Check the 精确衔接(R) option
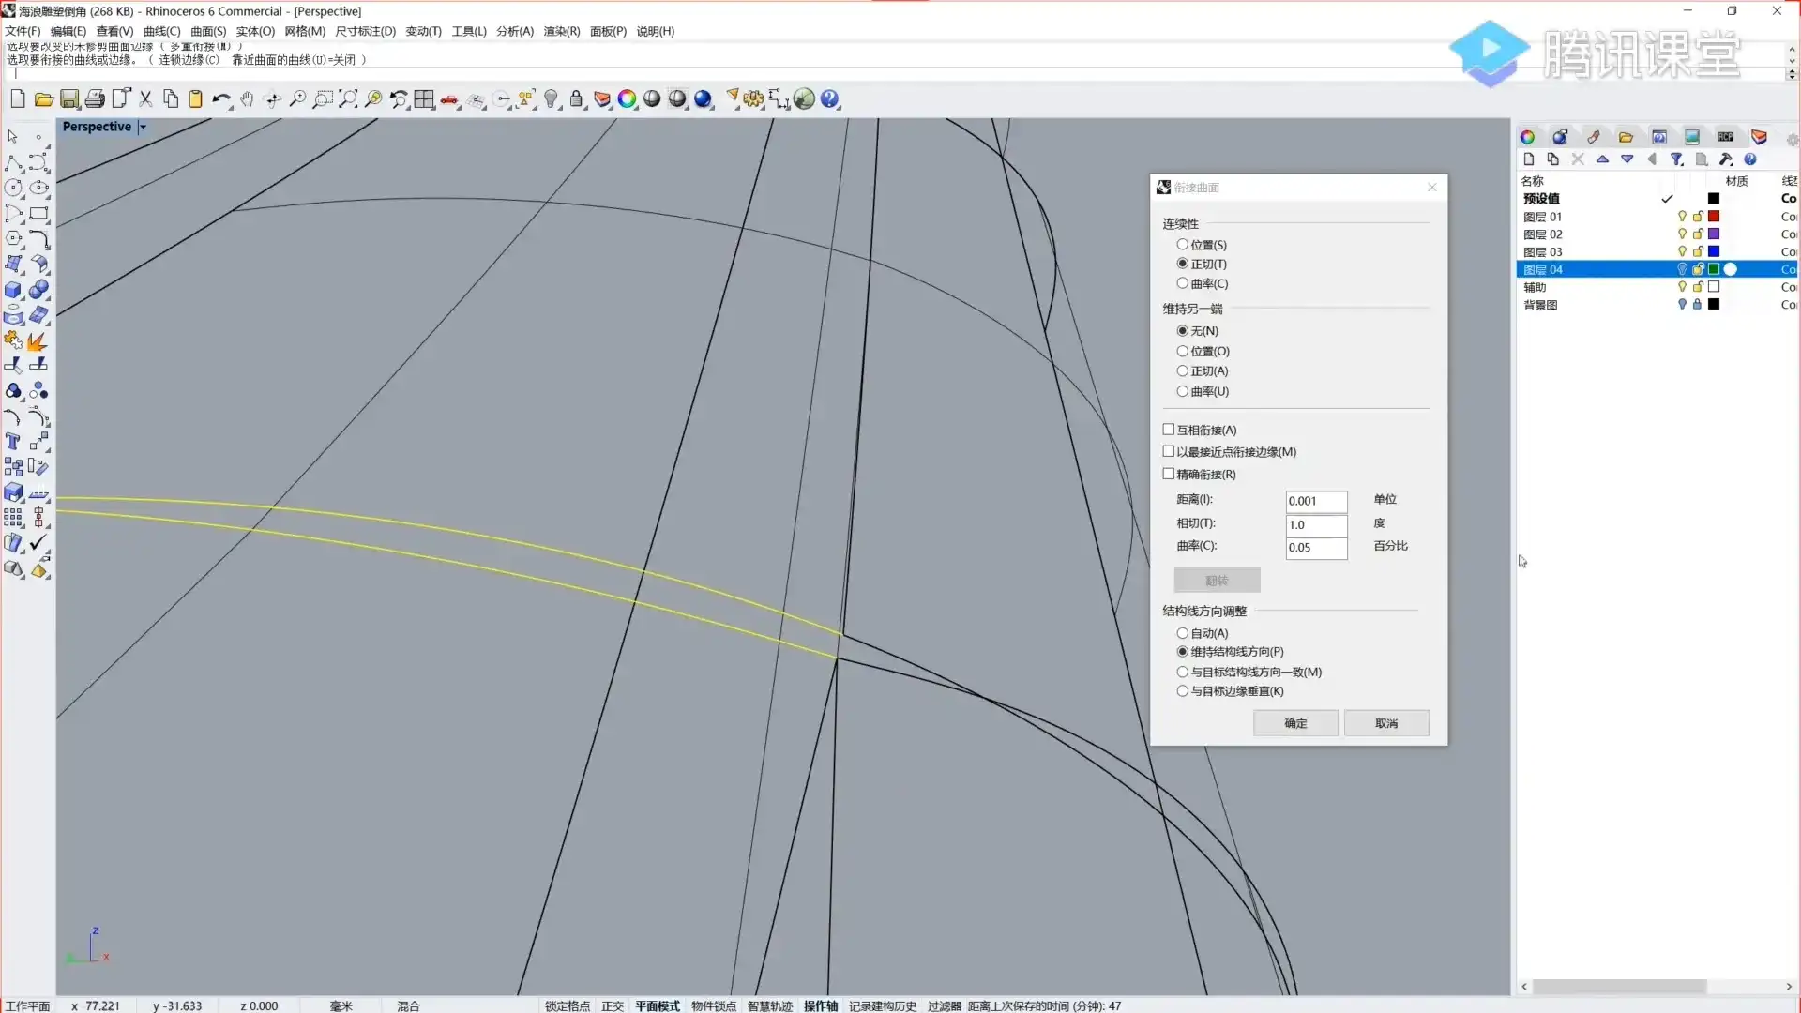Image resolution: width=1801 pixels, height=1013 pixels. tap(1169, 474)
